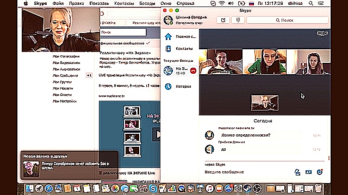Open the dial pad icon in toolbar
The image size is (348, 195).
point(238,20)
